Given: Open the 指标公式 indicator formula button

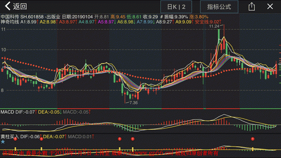Looking at the screenshot, I should 219,7.
